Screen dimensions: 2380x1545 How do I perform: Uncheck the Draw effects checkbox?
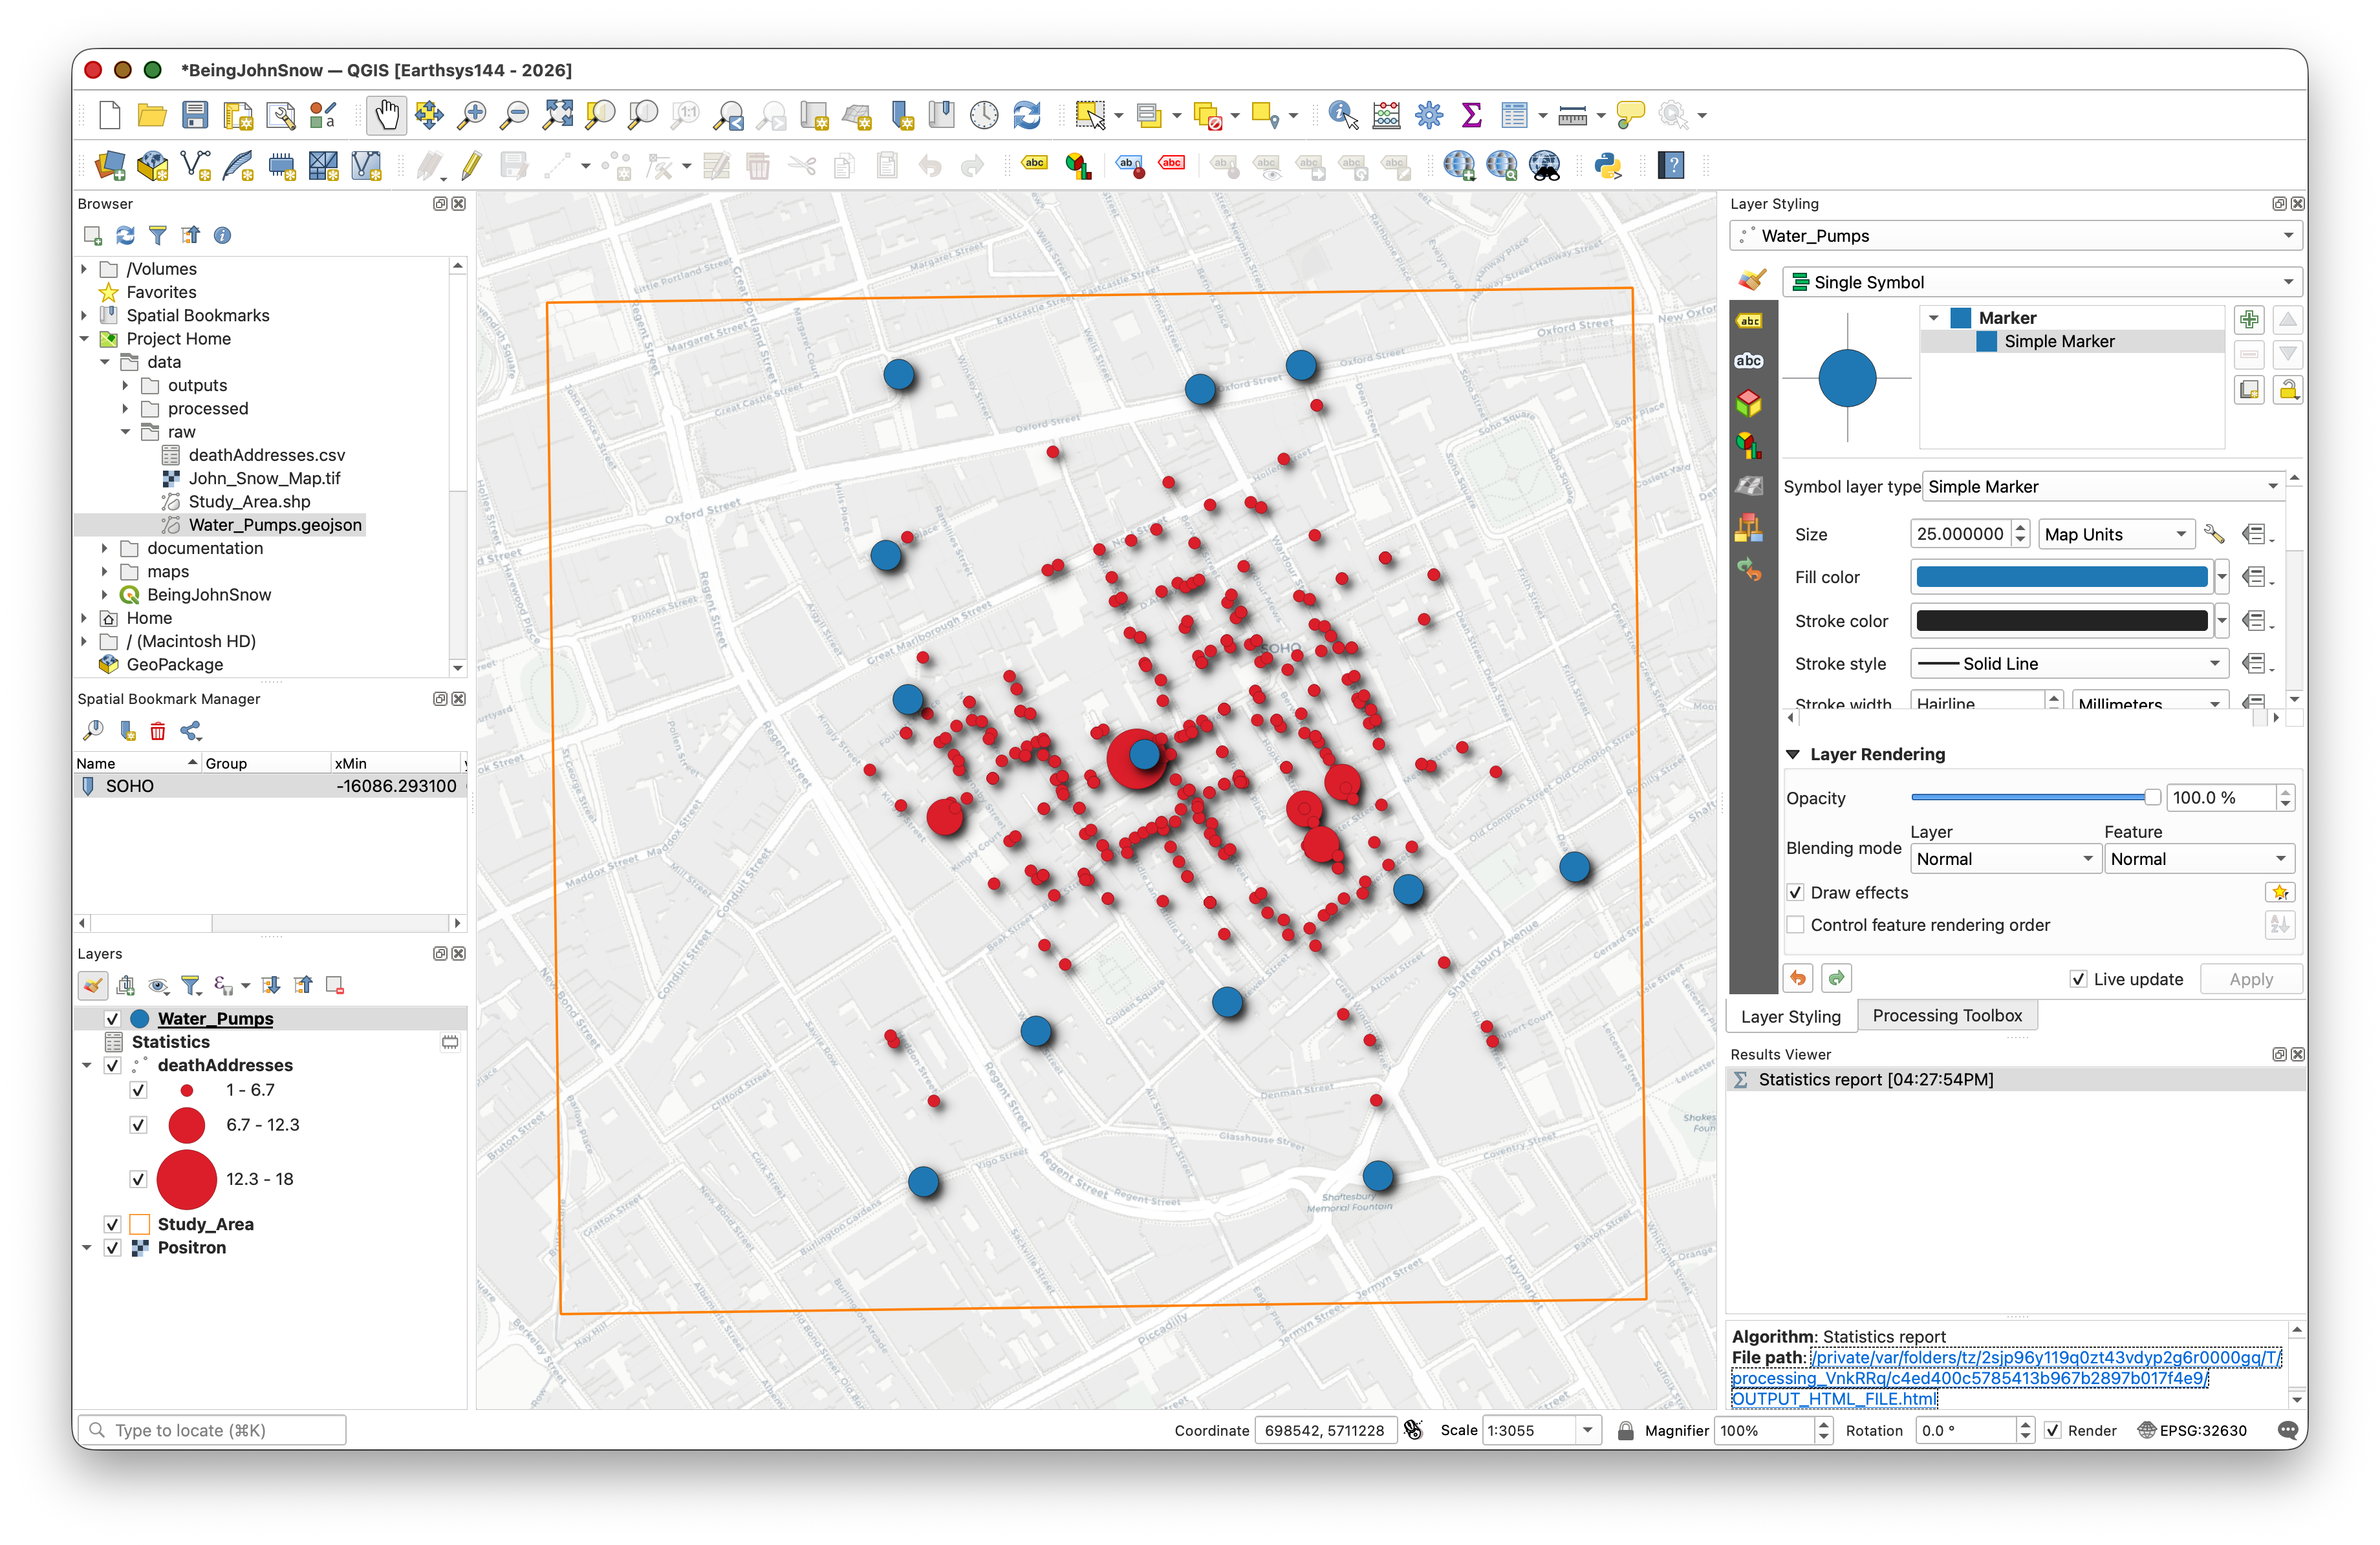pyautogui.click(x=1796, y=893)
